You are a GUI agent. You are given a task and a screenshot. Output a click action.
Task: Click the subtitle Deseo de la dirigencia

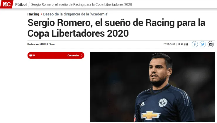click(x=75, y=14)
